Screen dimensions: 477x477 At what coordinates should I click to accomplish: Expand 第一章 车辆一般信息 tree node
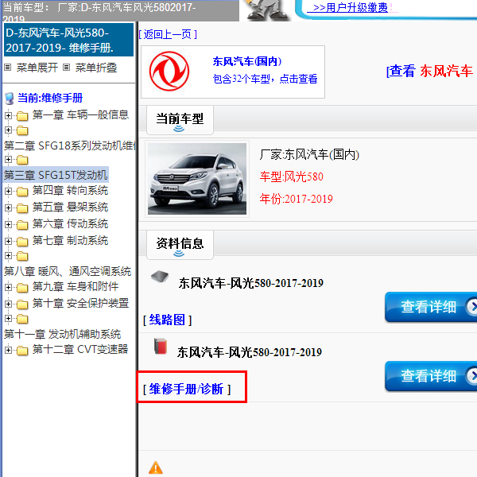8,115
